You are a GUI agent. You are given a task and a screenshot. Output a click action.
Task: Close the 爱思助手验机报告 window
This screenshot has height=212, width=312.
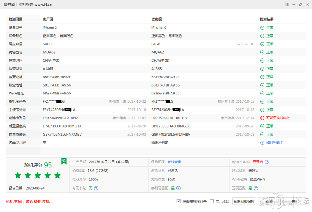point(308,4)
